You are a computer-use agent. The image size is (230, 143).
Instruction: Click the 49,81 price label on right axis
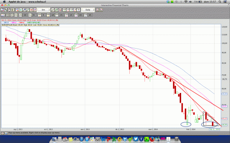pyautogui.click(x=224, y=107)
